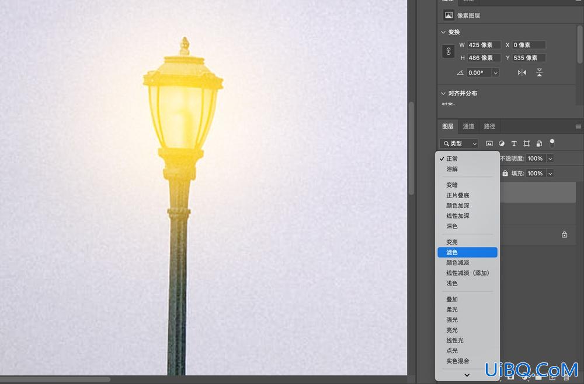Viewport: 584px width, 384px height.
Task: Select the highlighted 滤色 blend mode
Action: (x=467, y=252)
